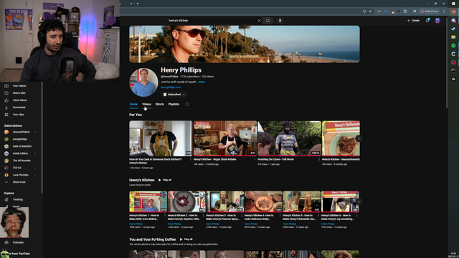Viewport: 459px width, 258px height.
Task: Open Watch later in sidebar
Action: [x=19, y=93]
